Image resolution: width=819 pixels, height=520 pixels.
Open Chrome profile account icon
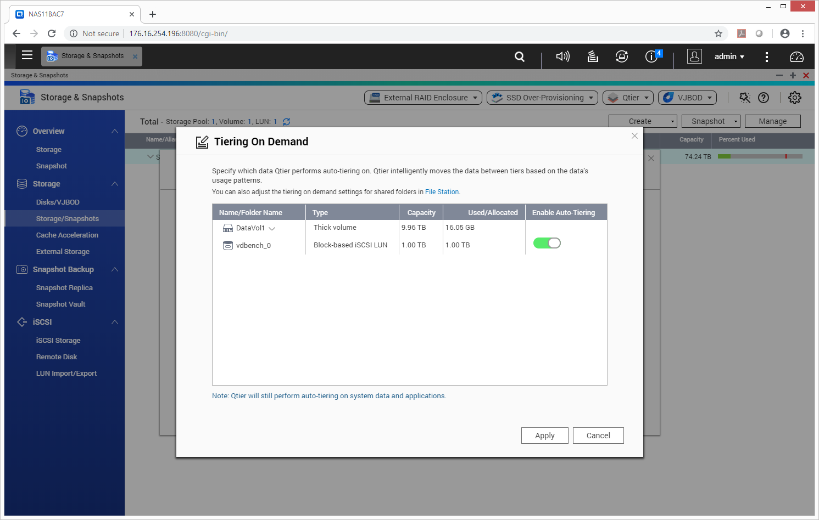tap(785, 33)
